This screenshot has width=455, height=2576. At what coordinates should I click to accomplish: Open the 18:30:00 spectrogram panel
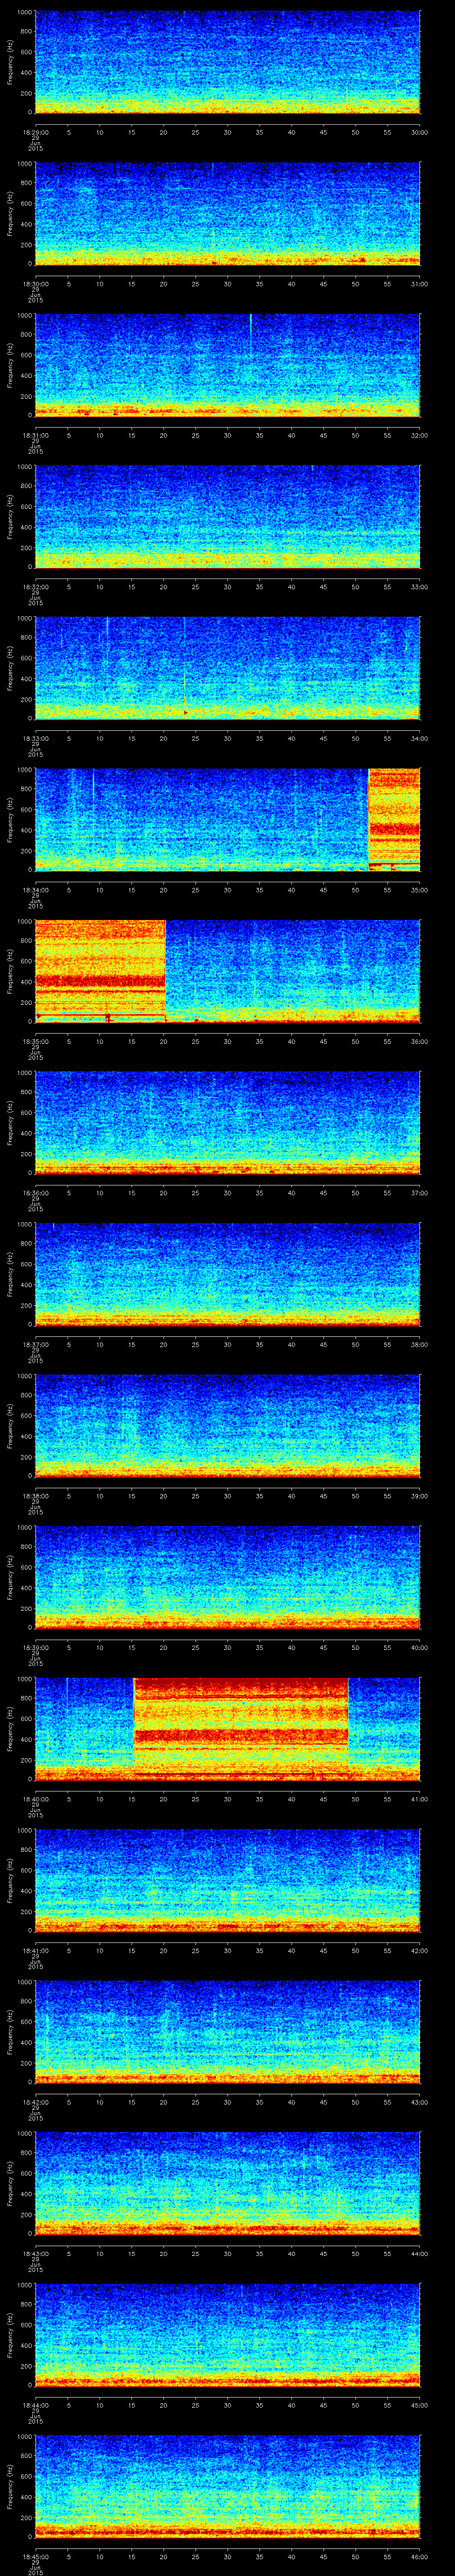click(x=227, y=213)
